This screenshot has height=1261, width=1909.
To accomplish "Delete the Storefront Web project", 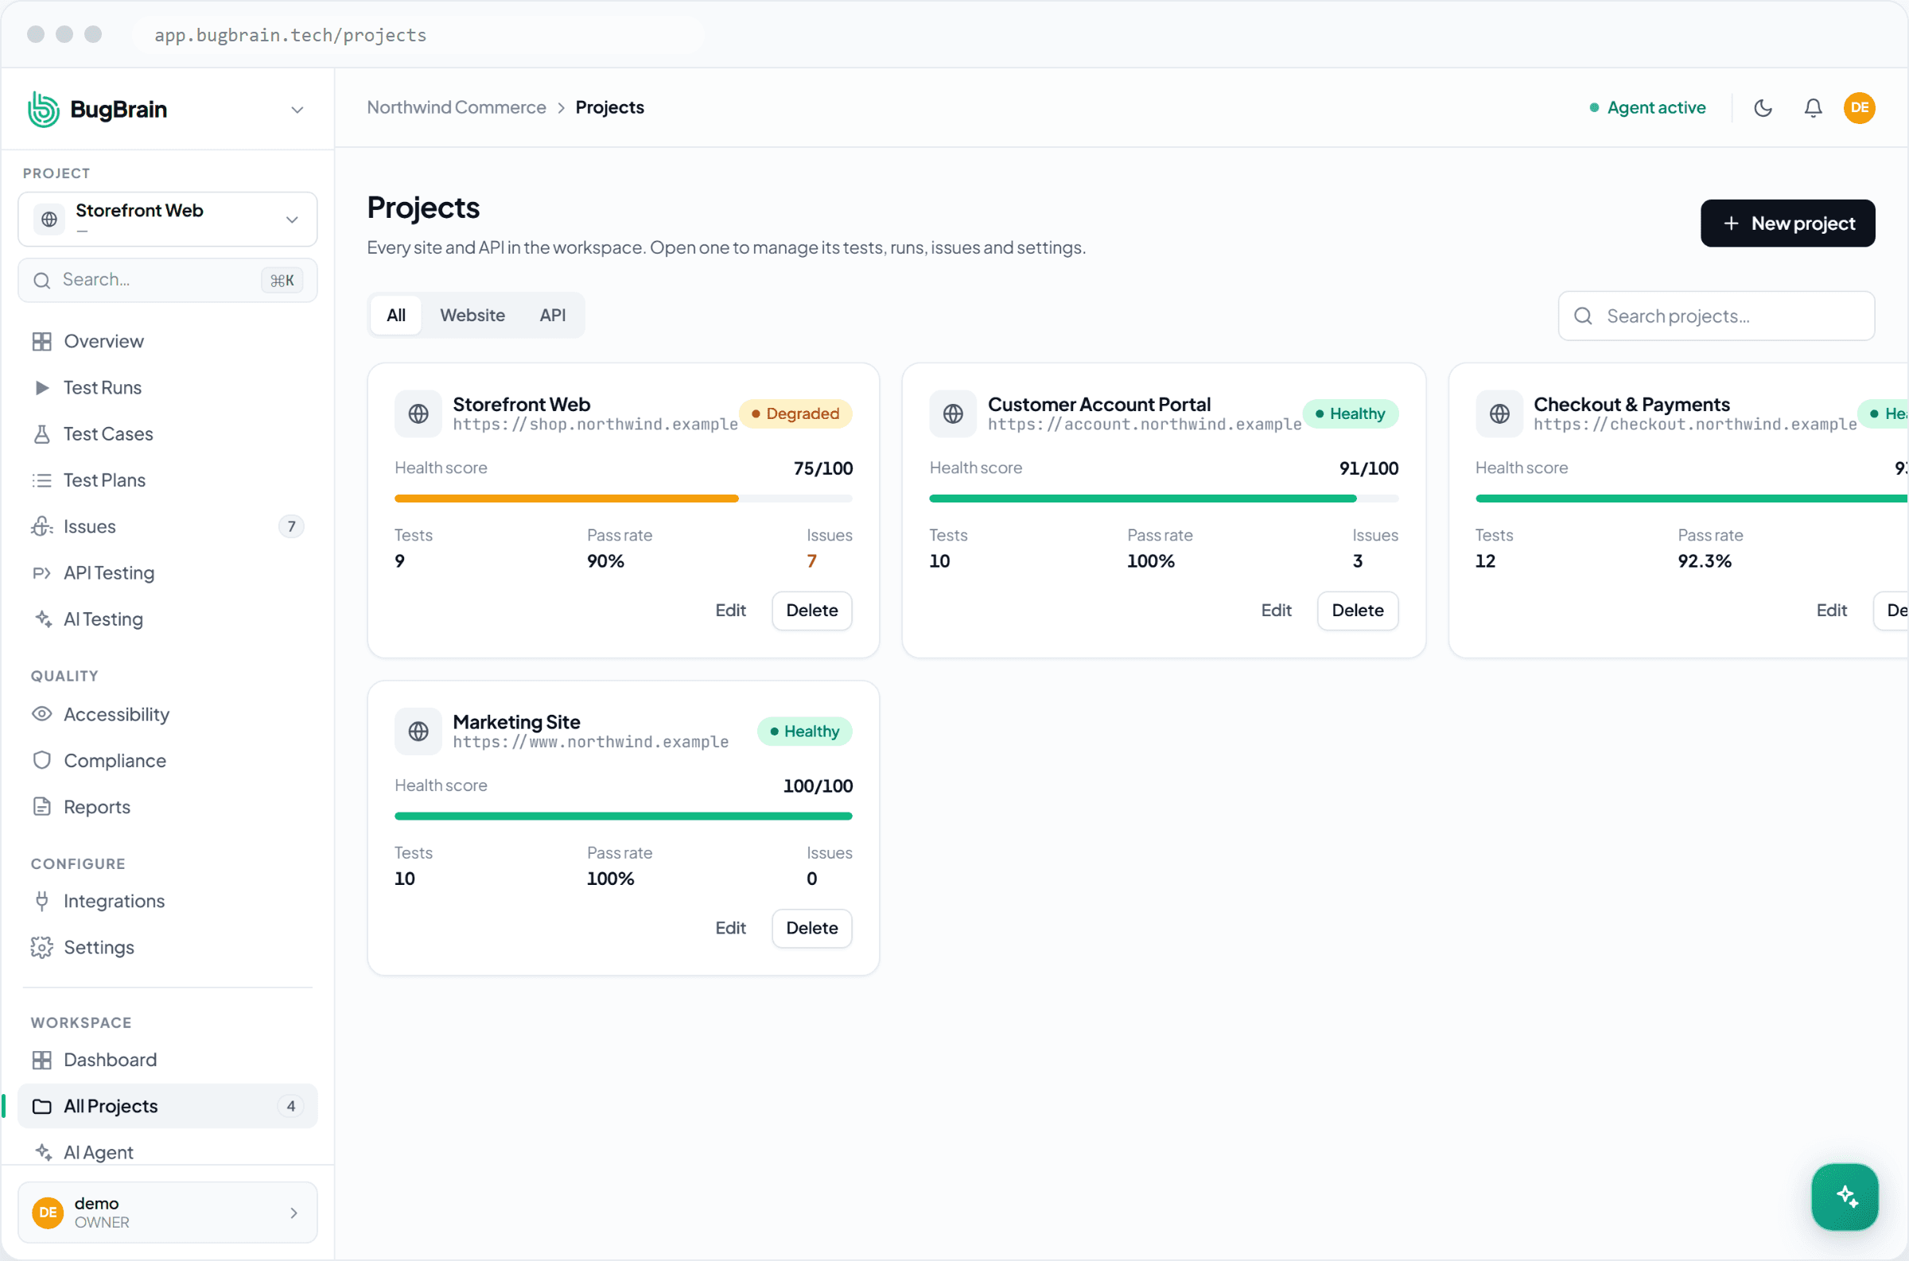I will click(x=811, y=611).
